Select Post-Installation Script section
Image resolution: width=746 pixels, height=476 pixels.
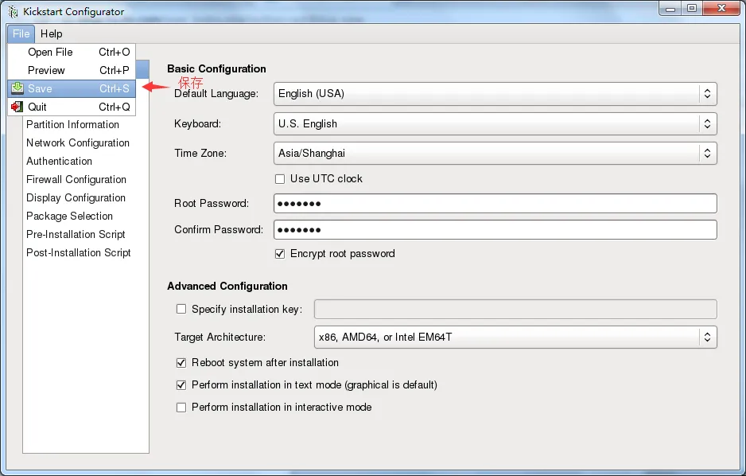pyautogui.click(x=79, y=253)
